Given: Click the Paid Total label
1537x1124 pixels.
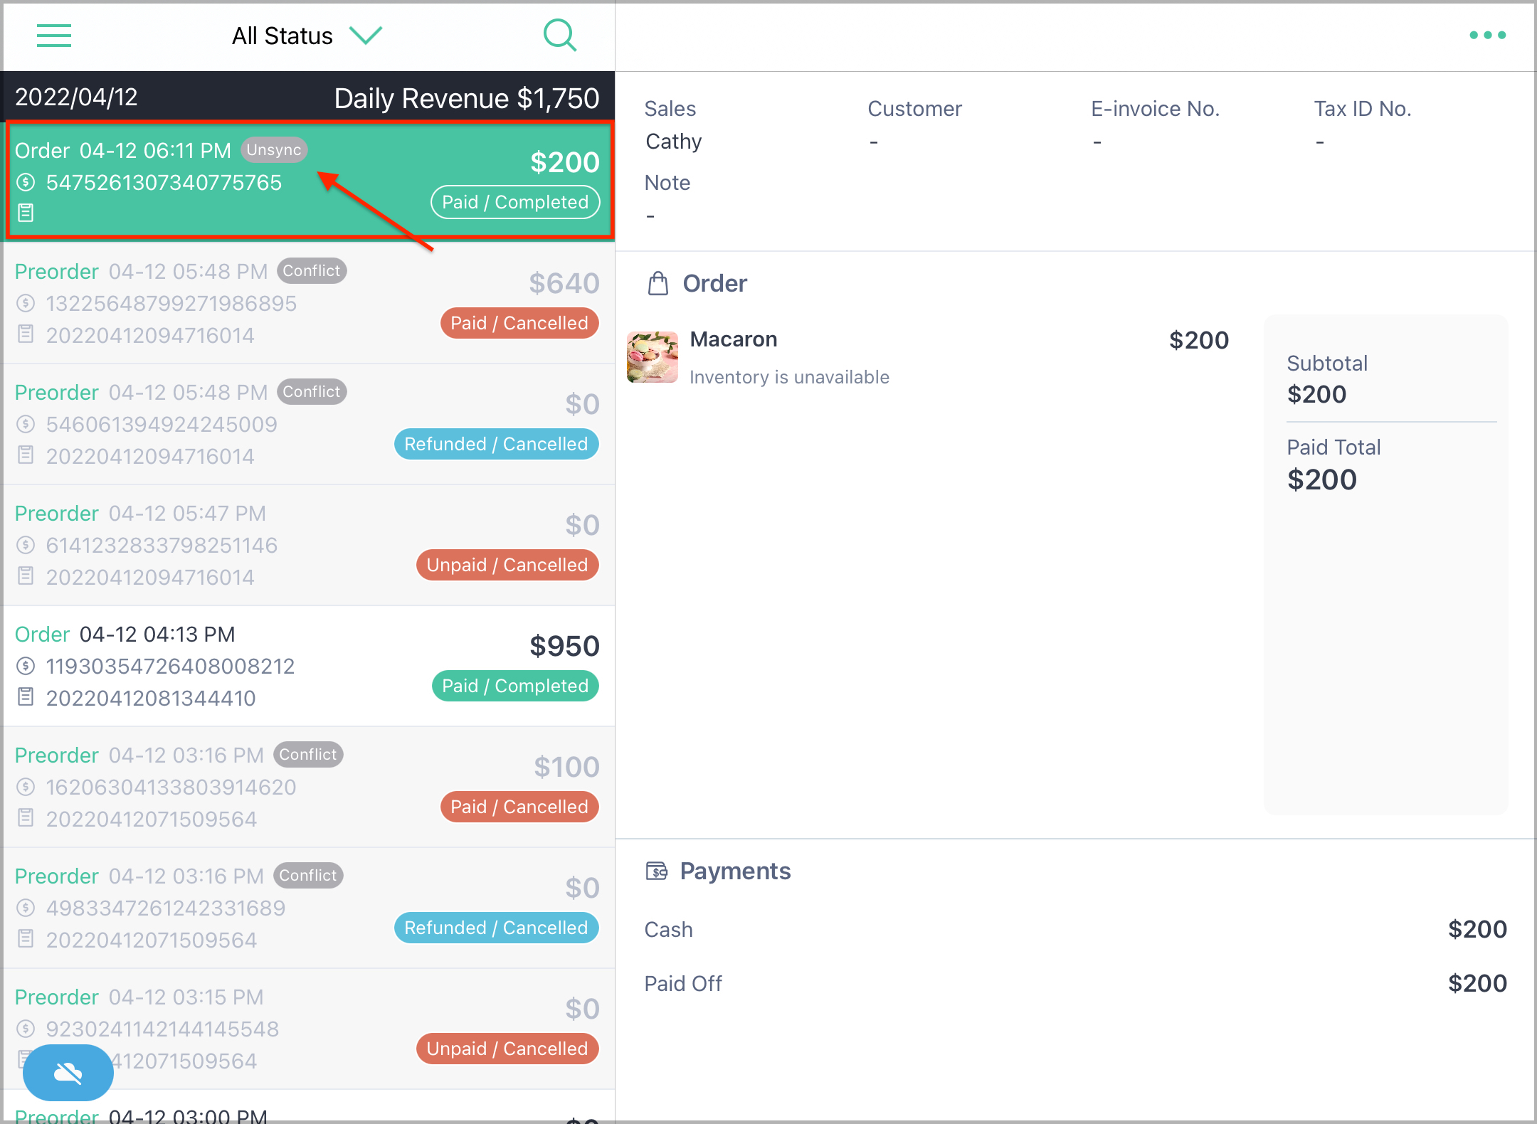Looking at the screenshot, I should (x=1333, y=447).
